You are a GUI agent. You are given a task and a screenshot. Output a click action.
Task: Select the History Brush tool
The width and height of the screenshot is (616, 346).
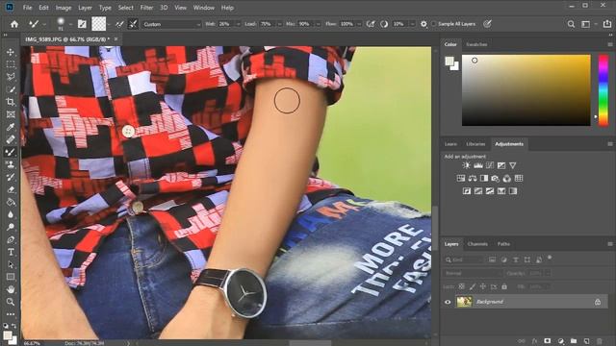click(x=11, y=177)
